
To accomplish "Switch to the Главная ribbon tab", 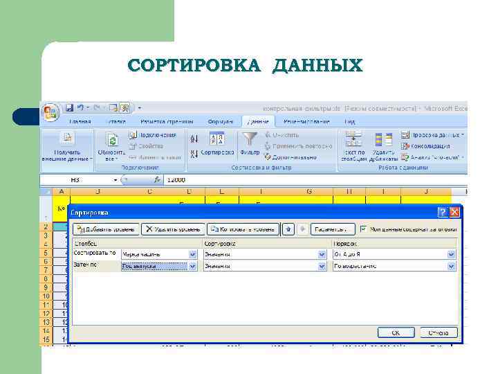I will point(80,121).
